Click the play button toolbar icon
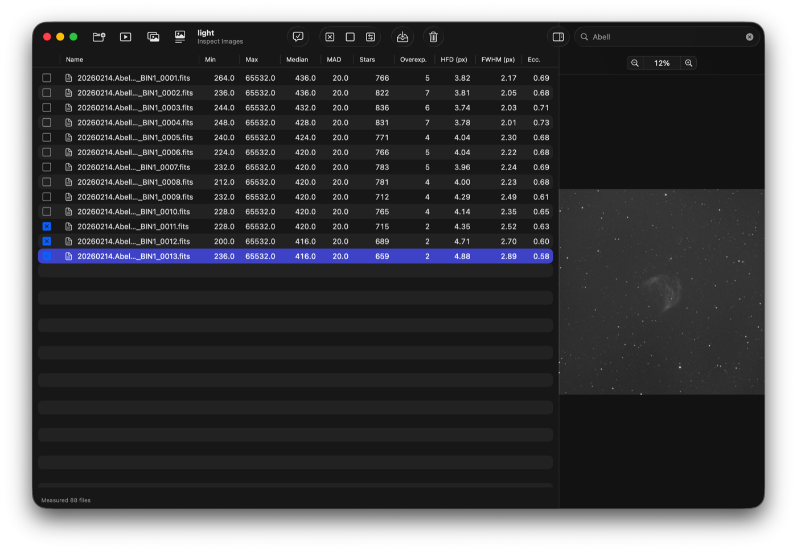 (x=126, y=37)
